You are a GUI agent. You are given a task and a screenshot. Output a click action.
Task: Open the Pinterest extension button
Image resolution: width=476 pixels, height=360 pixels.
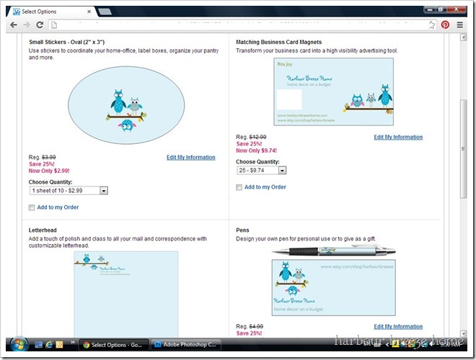pos(445,25)
